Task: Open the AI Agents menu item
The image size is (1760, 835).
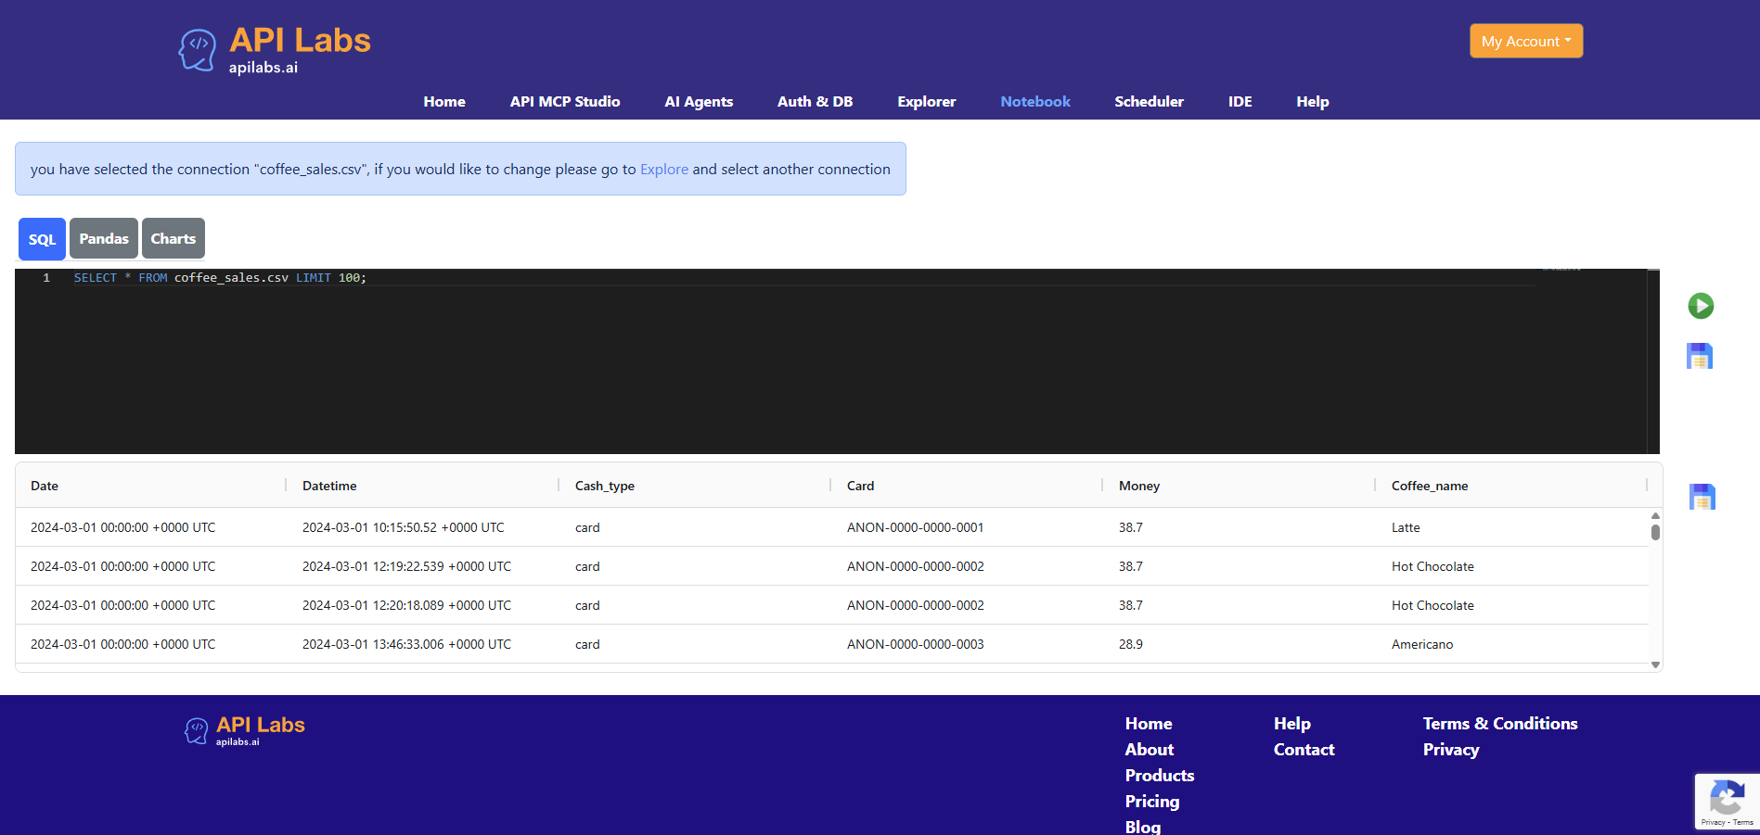Action: tap(699, 102)
